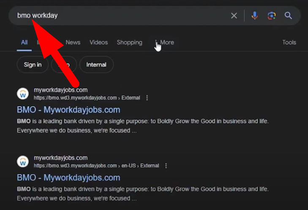Click into the search field containing bmo workday
The width and height of the screenshot is (308, 210).
(x=127, y=16)
